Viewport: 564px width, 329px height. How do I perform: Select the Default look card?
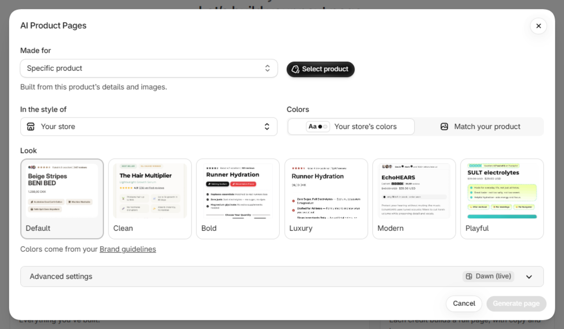62,199
